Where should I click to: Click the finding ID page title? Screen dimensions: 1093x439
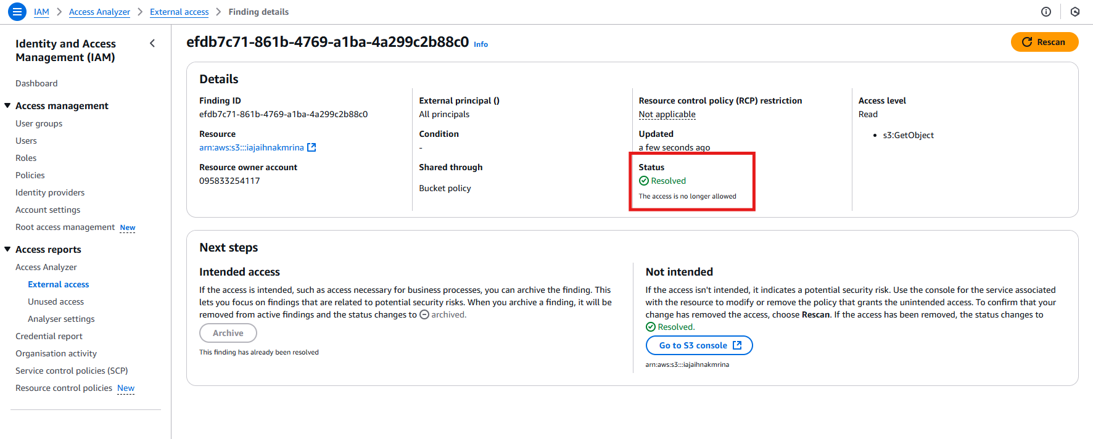[x=328, y=42]
